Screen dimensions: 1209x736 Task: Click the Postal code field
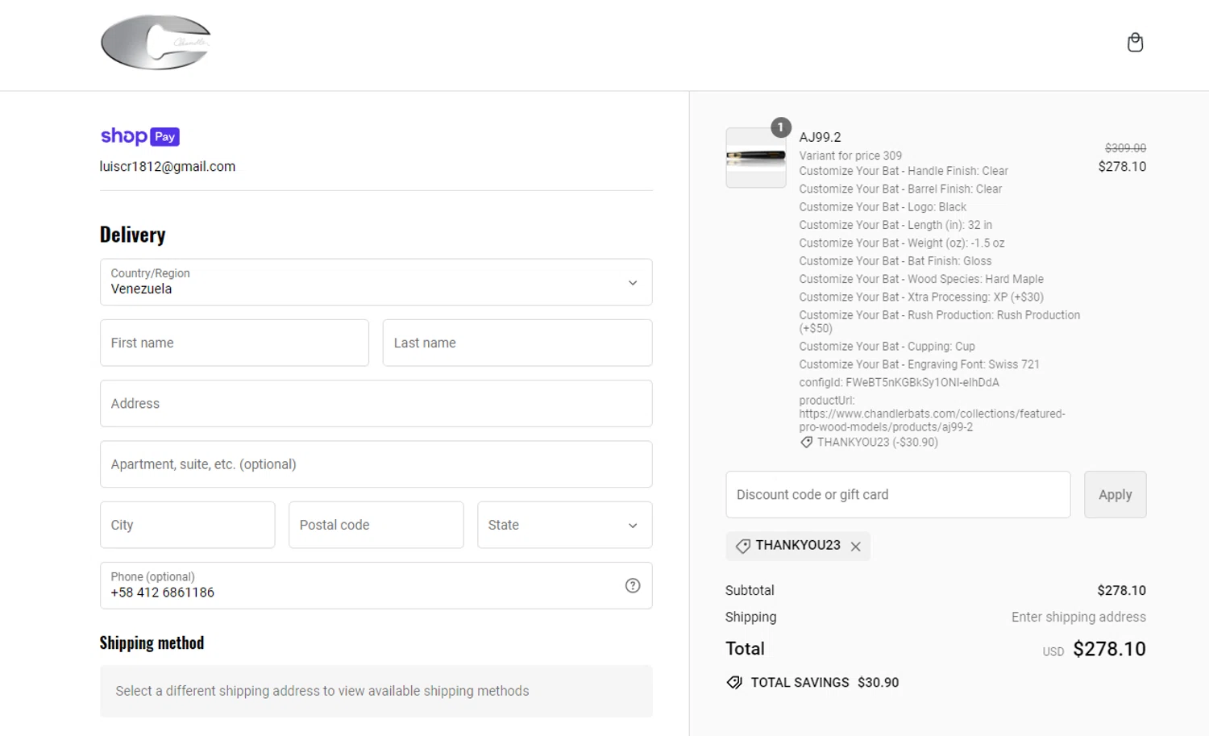376,525
